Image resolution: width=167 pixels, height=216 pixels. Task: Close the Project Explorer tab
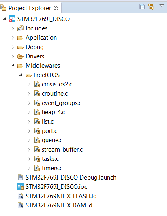click(56, 8)
